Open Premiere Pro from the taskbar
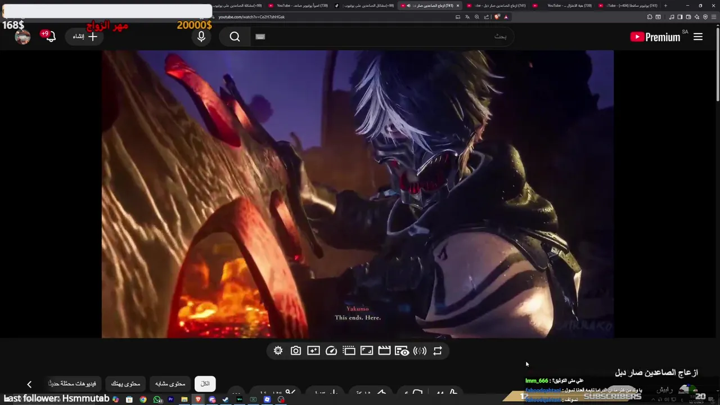 click(170, 399)
